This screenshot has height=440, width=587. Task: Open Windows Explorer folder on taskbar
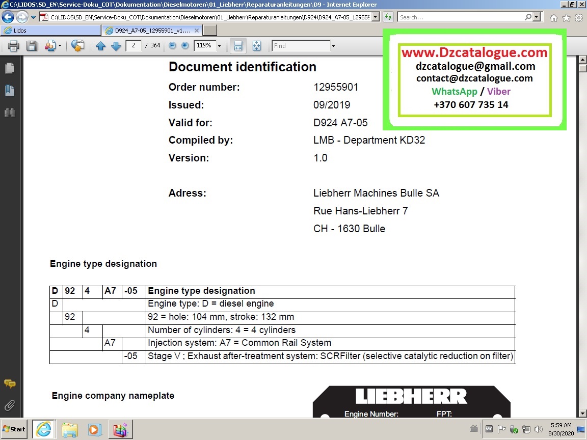70,429
